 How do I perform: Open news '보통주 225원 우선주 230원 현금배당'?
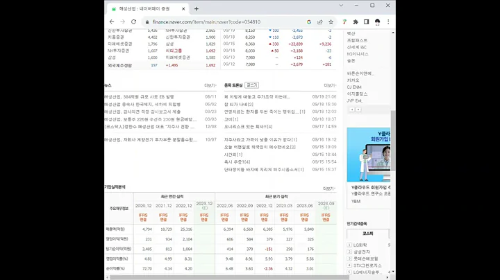click(x=151, y=119)
